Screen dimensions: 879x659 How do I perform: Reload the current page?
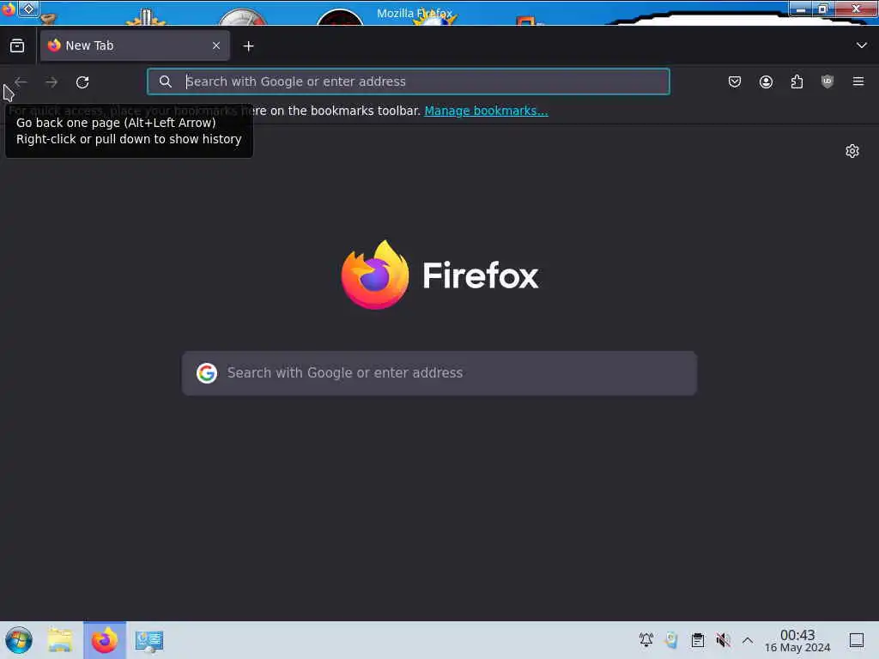(x=82, y=82)
